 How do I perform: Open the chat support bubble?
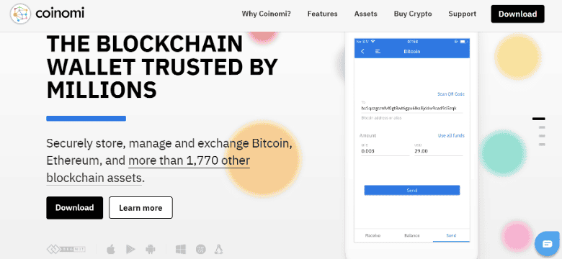(548, 244)
